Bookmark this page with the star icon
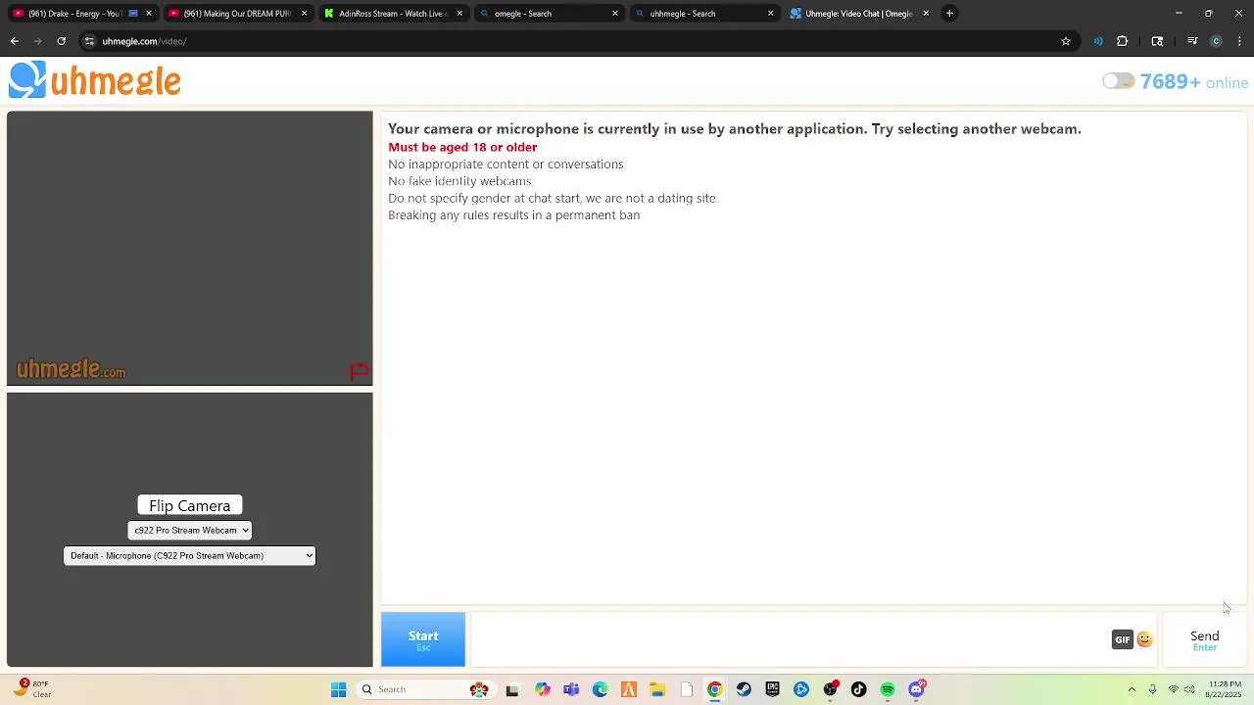The width and height of the screenshot is (1254, 705). click(x=1066, y=41)
